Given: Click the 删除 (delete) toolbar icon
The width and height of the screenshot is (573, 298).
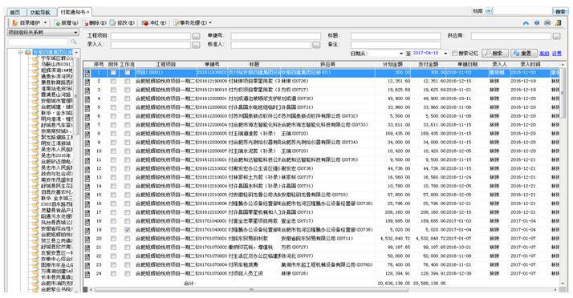Looking at the screenshot, I should (x=86, y=23).
